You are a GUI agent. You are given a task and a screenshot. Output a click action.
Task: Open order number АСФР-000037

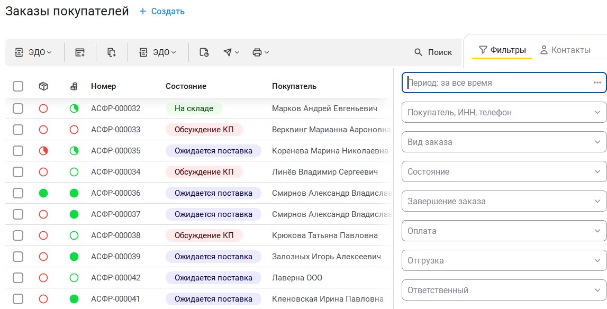click(116, 214)
